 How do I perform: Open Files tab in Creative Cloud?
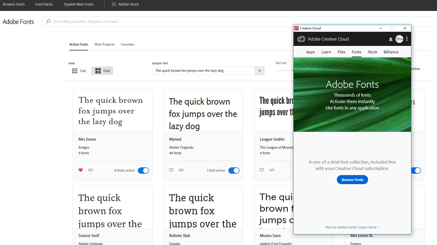[341, 52]
